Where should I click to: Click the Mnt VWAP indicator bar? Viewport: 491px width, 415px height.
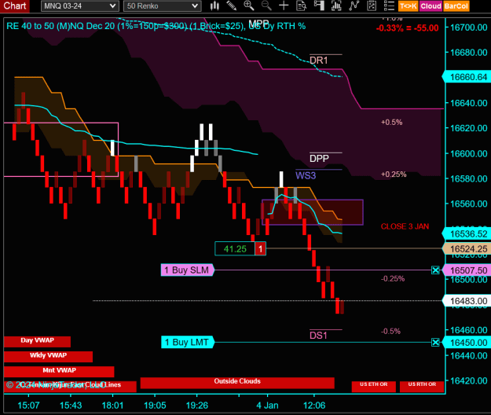tap(59, 372)
